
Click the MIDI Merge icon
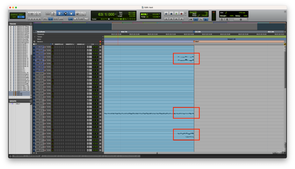(x=201, y=19)
